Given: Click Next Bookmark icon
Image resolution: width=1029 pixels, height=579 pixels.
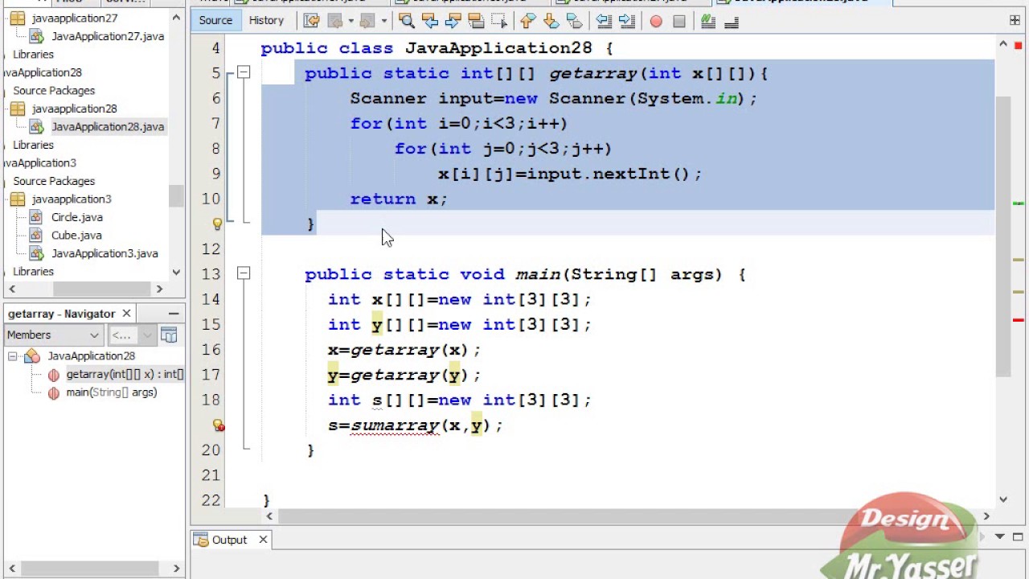Looking at the screenshot, I should pos(551,21).
